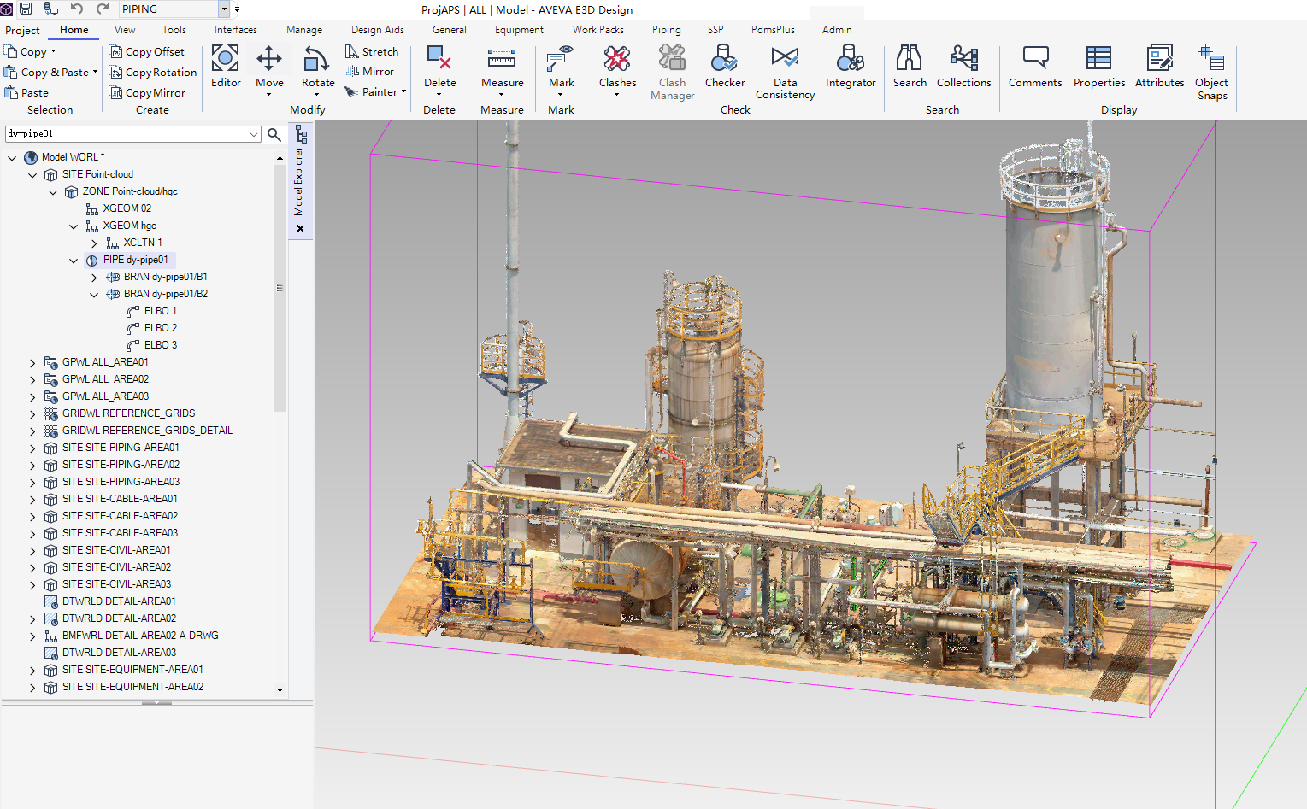Click the Save icon in title bar
The width and height of the screenshot is (1307, 809).
tap(26, 9)
